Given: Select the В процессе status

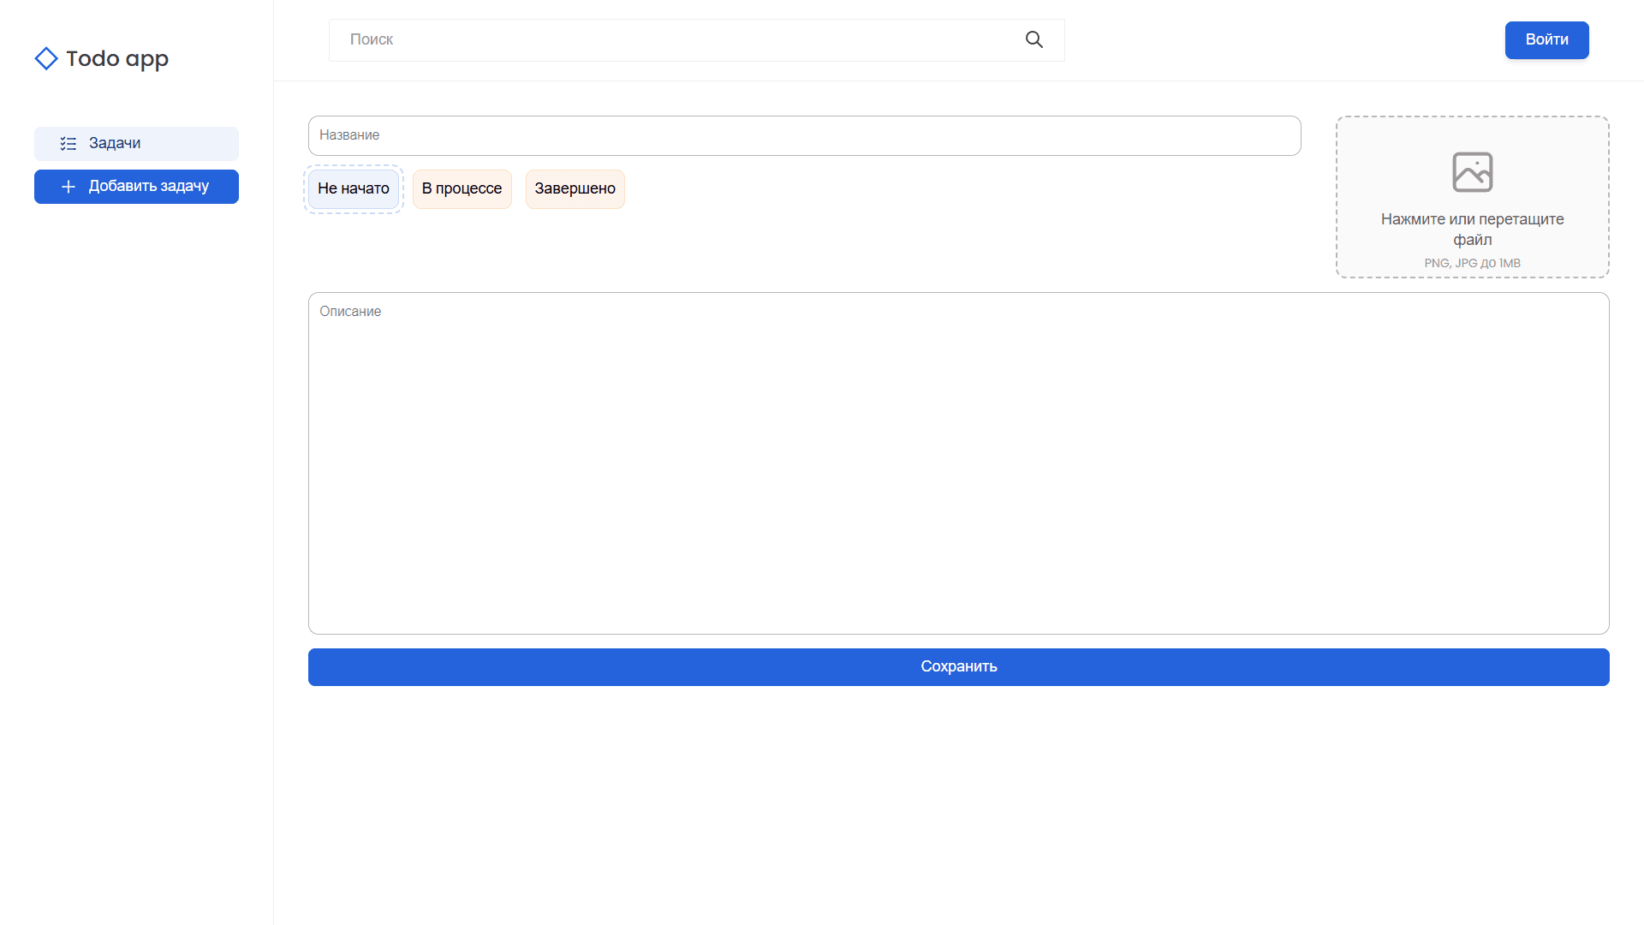Looking at the screenshot, I should pos(462,189).
